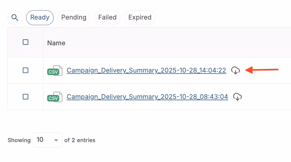Click the Name column header
The width and height of the screenshot is (291, 162).
point(56,43)
